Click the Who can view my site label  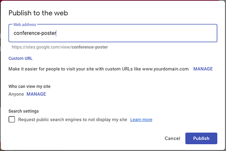point(29,86)
